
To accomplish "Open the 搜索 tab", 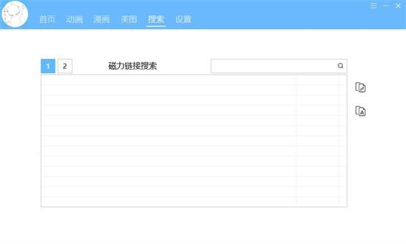I will pyautogui.click(x=156, y=19).
